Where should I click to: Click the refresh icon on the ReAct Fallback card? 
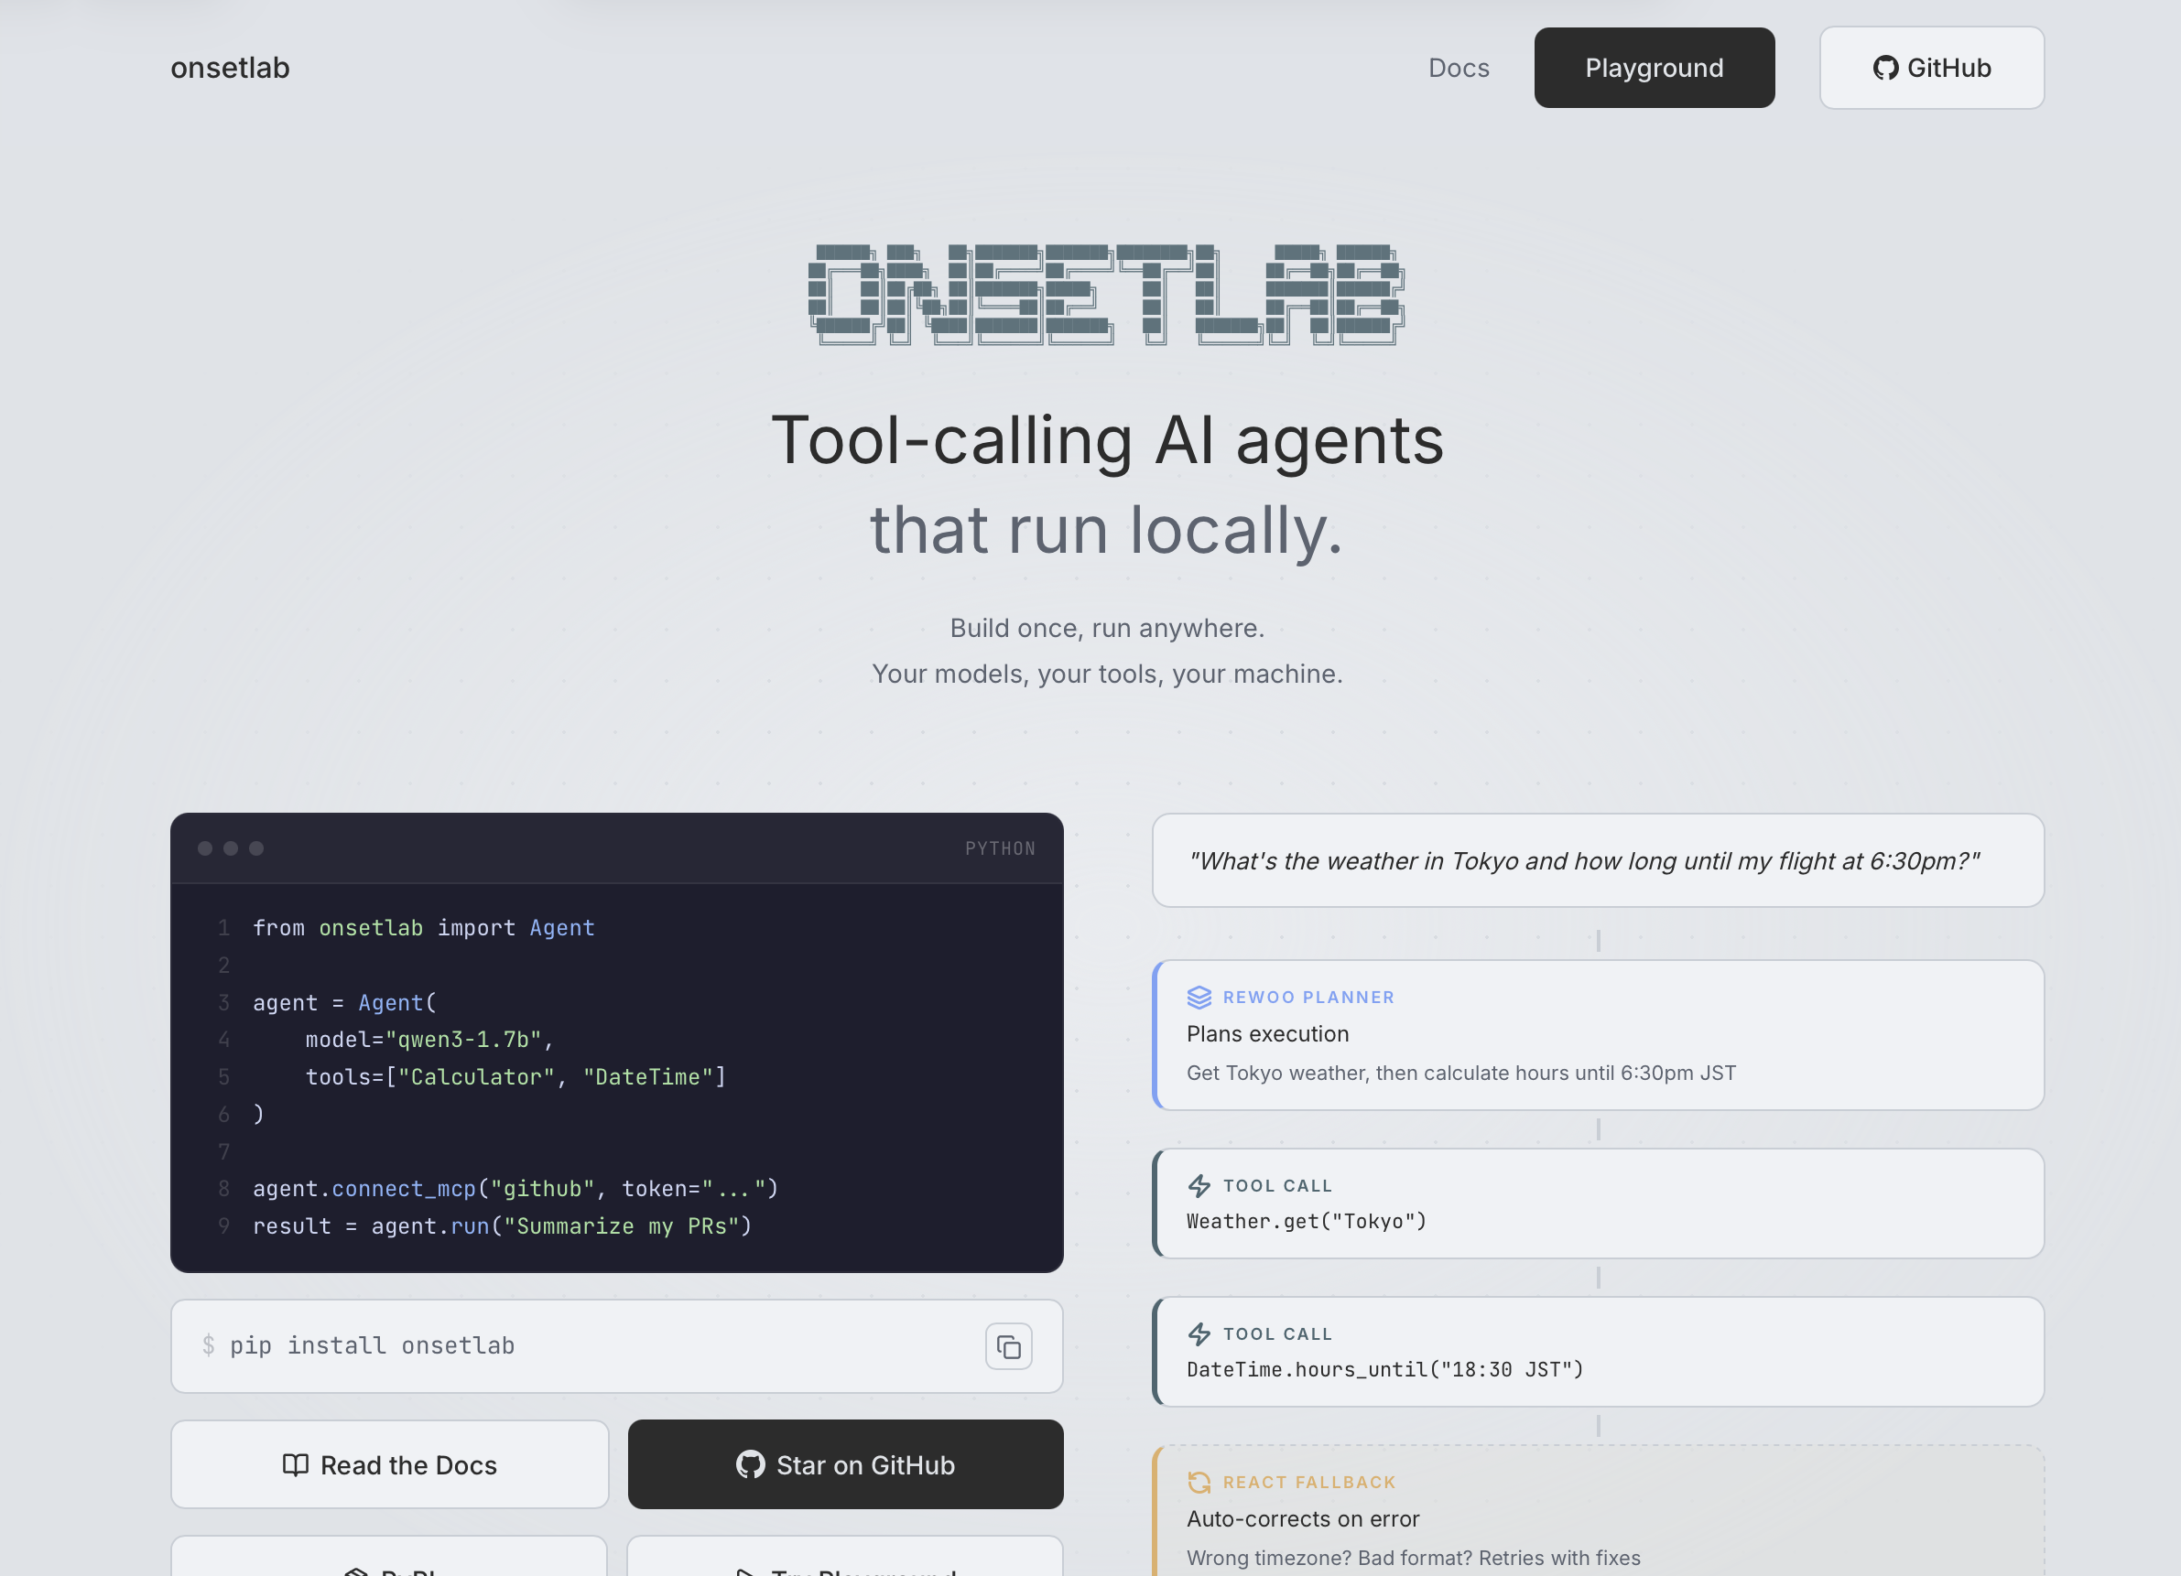pos(1199,1482)
